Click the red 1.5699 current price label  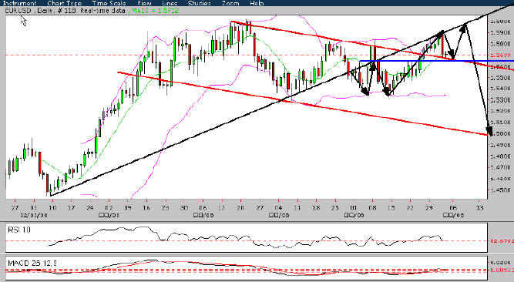pos(500,55)
